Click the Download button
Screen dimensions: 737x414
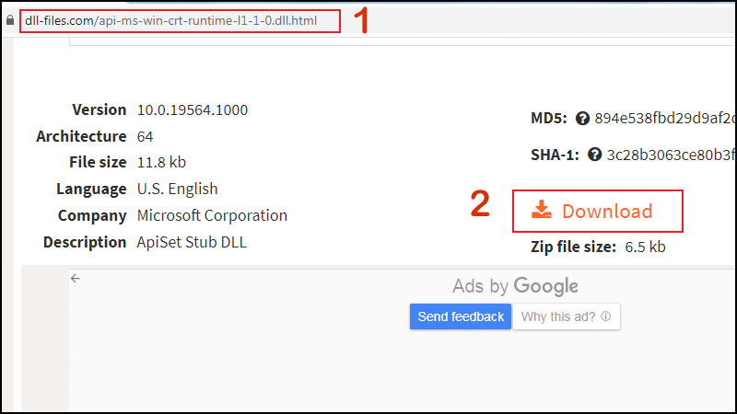(x=597, y=212)
